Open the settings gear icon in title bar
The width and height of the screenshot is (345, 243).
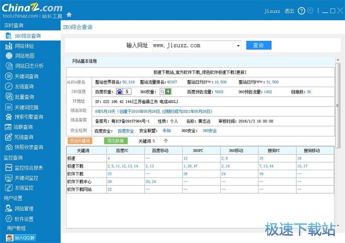pyautogui.click(x=311, y=11)
